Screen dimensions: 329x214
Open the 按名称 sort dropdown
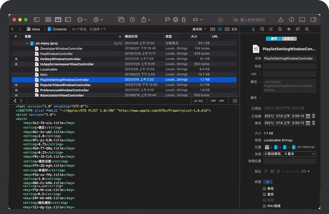point(199,29)
